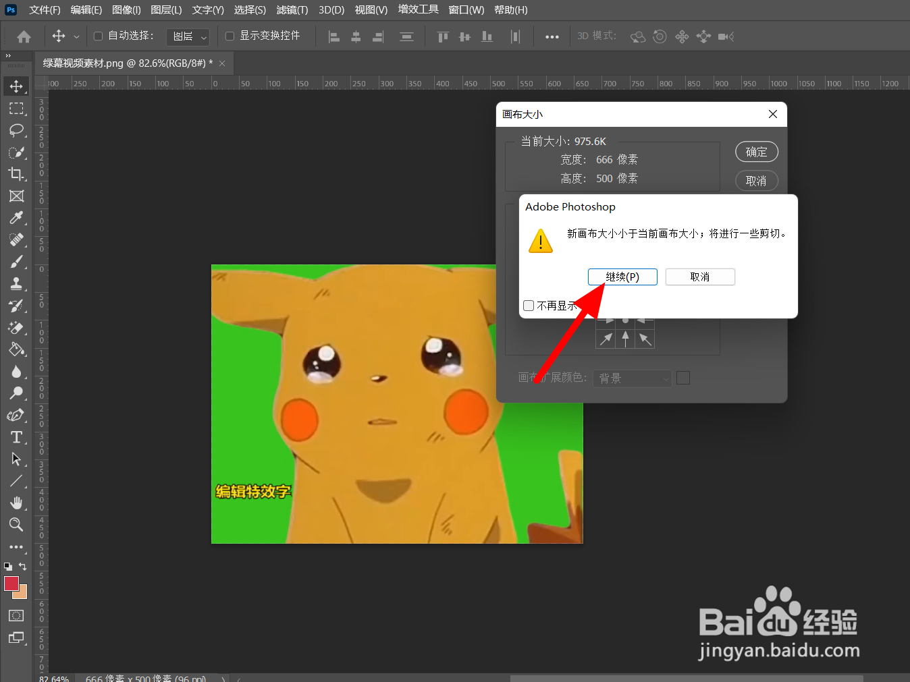
Task: Click the align left edges icon
Action: [x=333, y=36]
